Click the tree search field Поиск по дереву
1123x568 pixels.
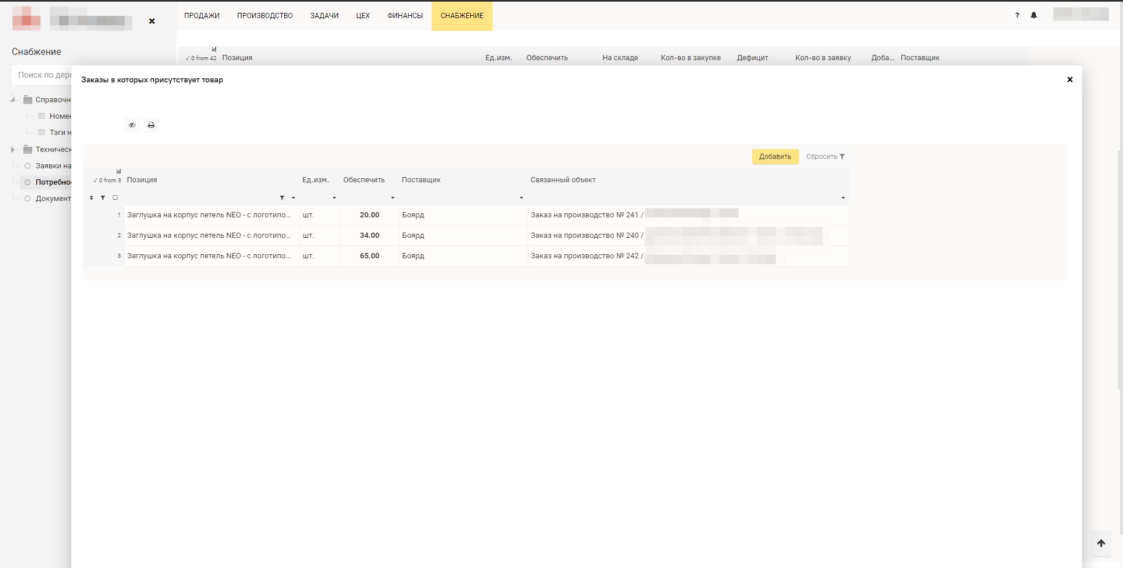tap(42, 75)
